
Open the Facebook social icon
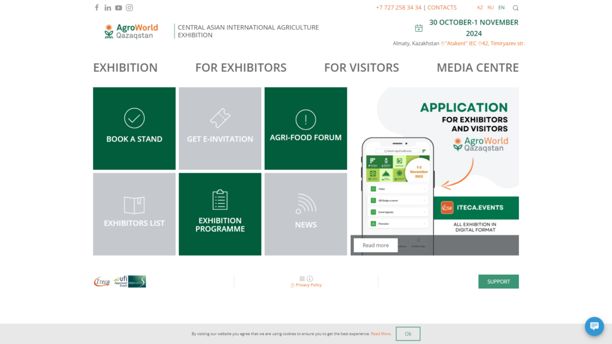[97, 7]
